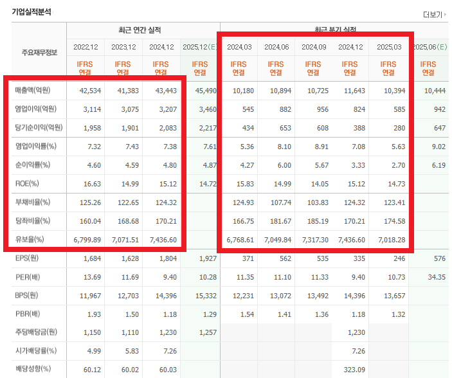Click the 주요재무정보 header cell
Viewport: 452px width, 378px height.
tap(39, 53)
